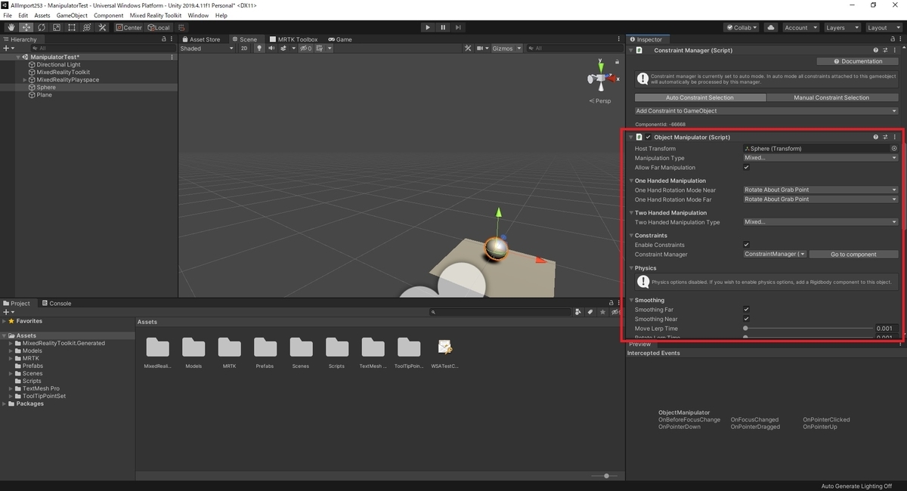This screenshot has width=907, height=491.
Task: Open Two Handed Manipulation Type dropdown
Action: [820, 222]
